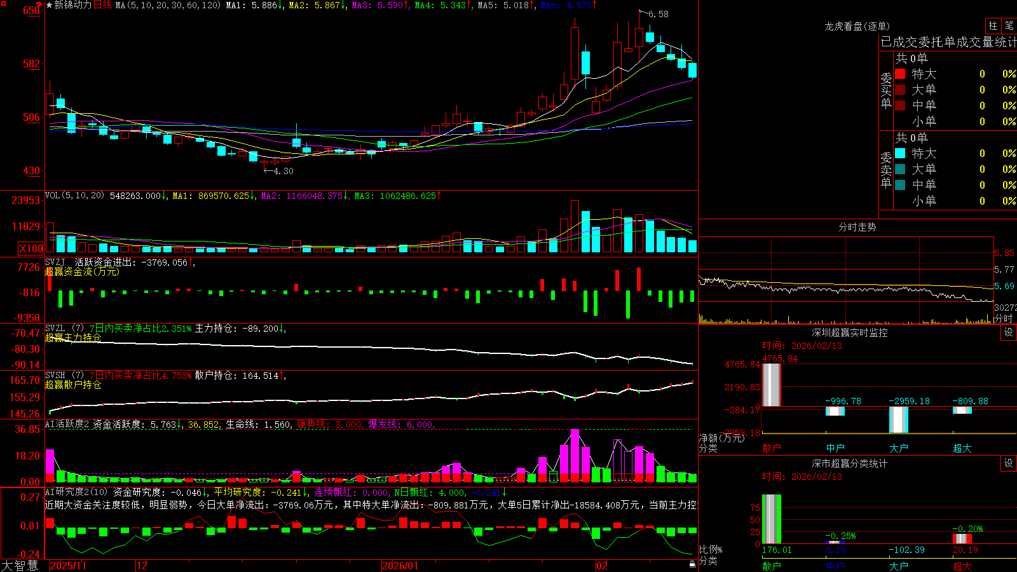Click the teal 中单 sell order swatch
The image size is (1017, 572).
(x=900, y=185)
